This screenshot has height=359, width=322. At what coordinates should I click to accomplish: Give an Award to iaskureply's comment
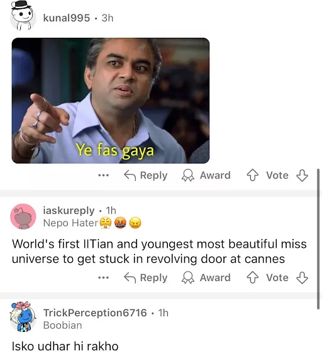pyautogui.click(x=206, y=278)
